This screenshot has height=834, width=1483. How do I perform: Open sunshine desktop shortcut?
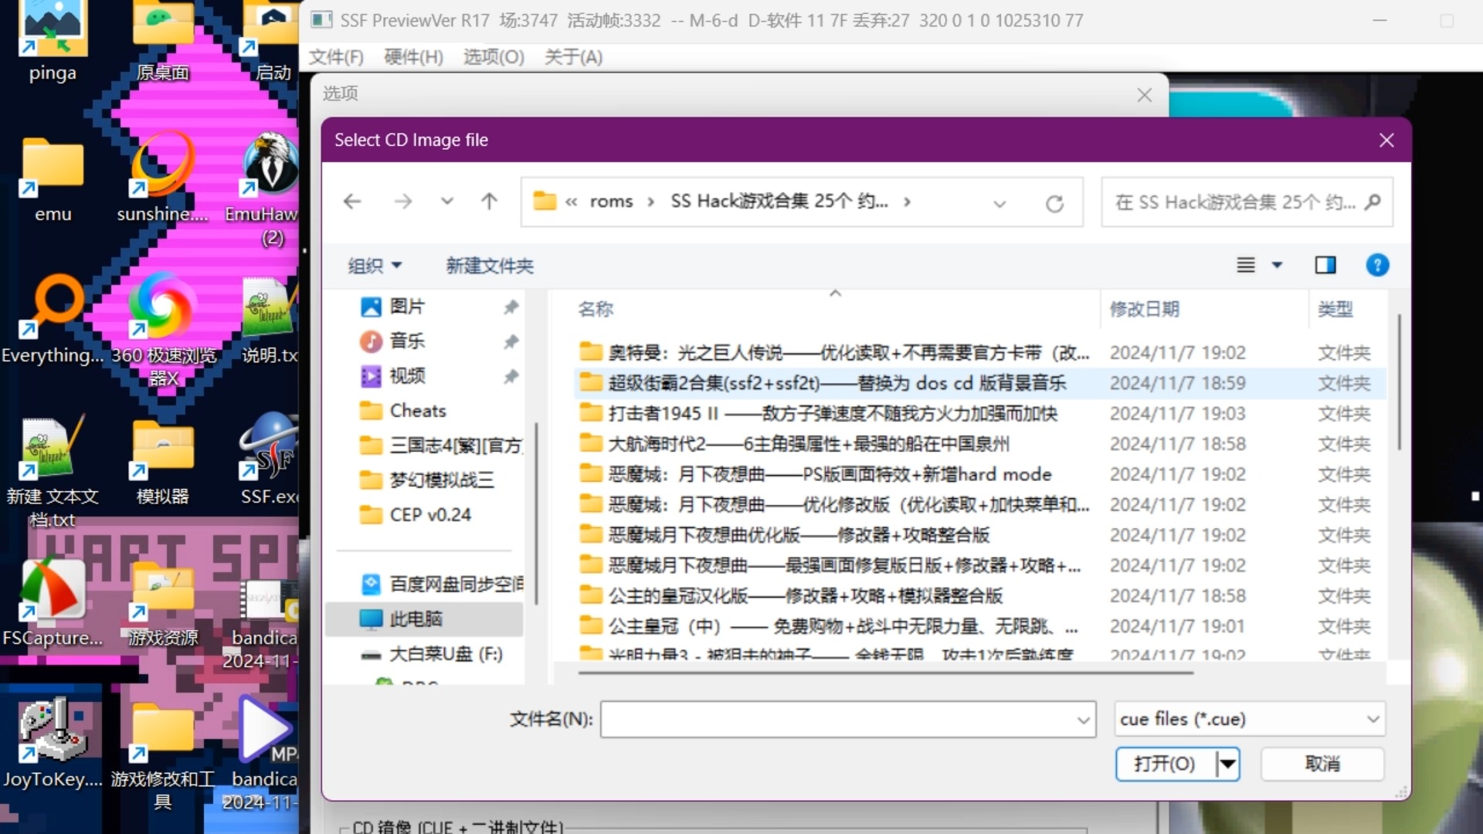(162, 179)
